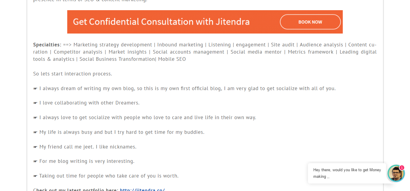This screenshot has height=191, width=410.
Task: Open the chat widget avatar
Action: click(396, 174)
